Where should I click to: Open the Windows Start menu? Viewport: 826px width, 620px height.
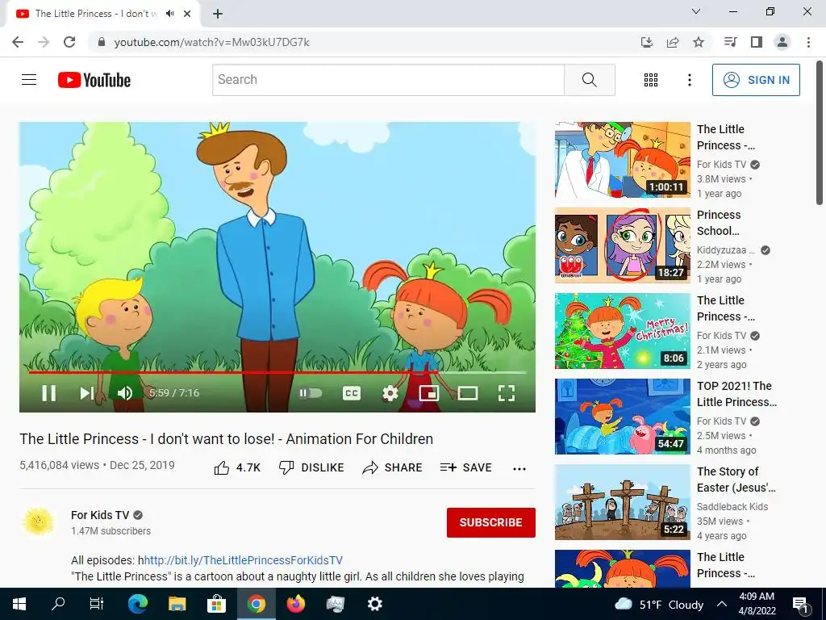(x=19, y=604)
